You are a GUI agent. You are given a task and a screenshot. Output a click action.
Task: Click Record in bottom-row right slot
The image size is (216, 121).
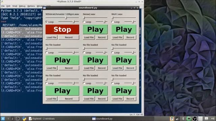(130, 99)
